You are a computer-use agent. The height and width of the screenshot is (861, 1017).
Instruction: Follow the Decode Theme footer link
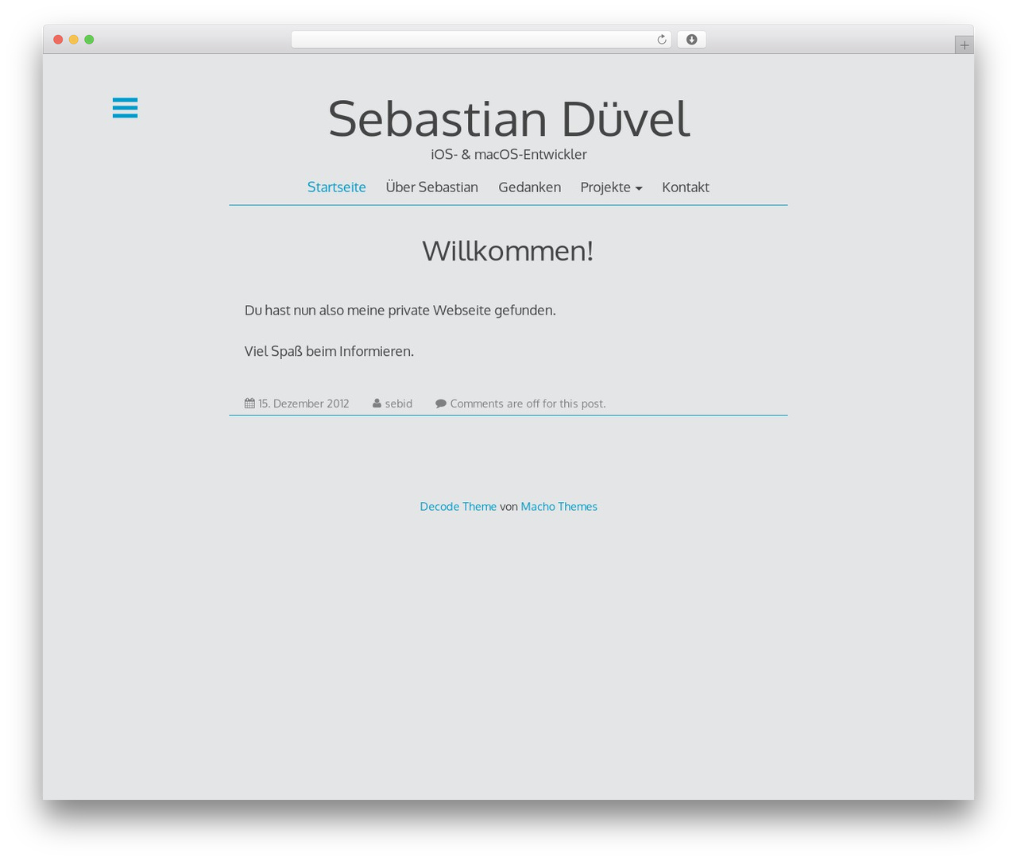(x=458, y=507)
